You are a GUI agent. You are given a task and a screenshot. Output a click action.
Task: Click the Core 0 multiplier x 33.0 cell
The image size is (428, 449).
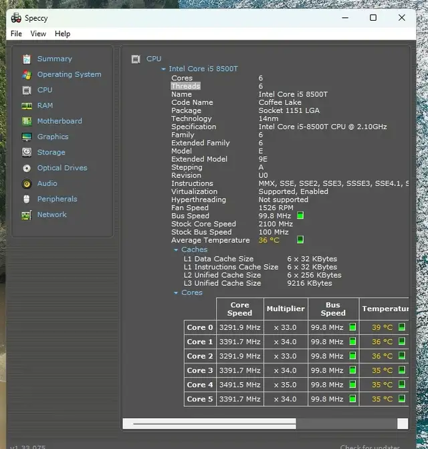click(x=286, y=327)
